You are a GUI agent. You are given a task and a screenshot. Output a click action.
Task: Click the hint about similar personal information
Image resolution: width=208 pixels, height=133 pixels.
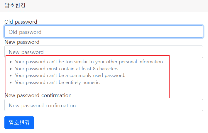click(x=89, y=62)
